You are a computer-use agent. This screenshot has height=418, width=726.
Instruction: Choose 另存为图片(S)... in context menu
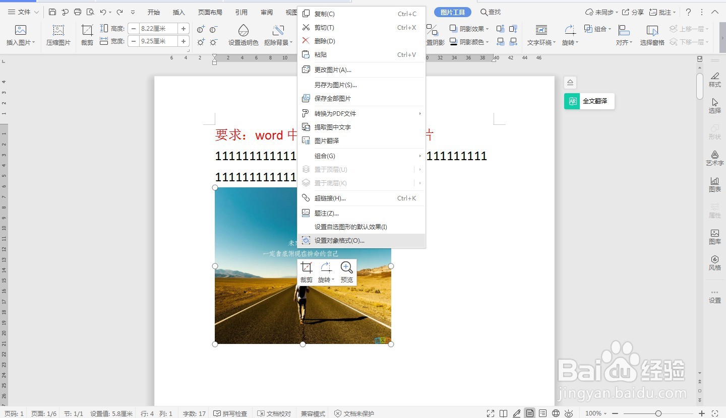[361, 85]
